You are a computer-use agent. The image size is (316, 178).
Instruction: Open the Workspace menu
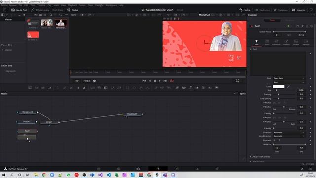point(111,5)
